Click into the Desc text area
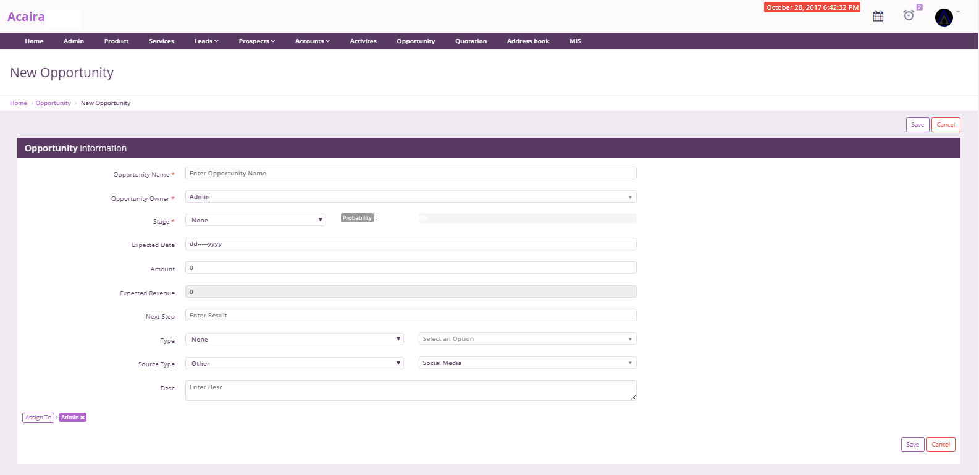 tap(410, 390)
